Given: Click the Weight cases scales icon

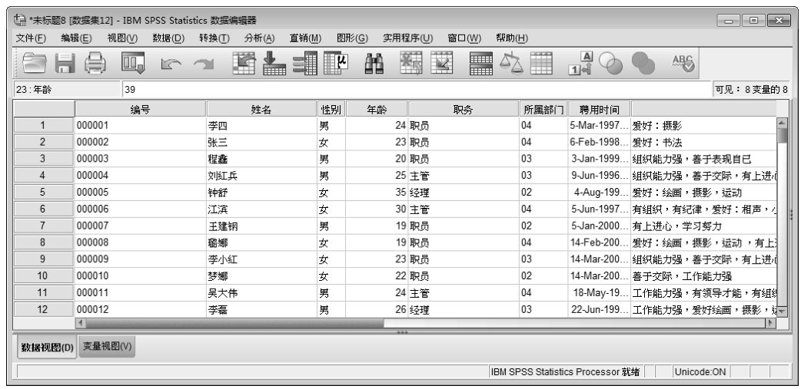Looking at the screenshot, I should coord(511,64).
